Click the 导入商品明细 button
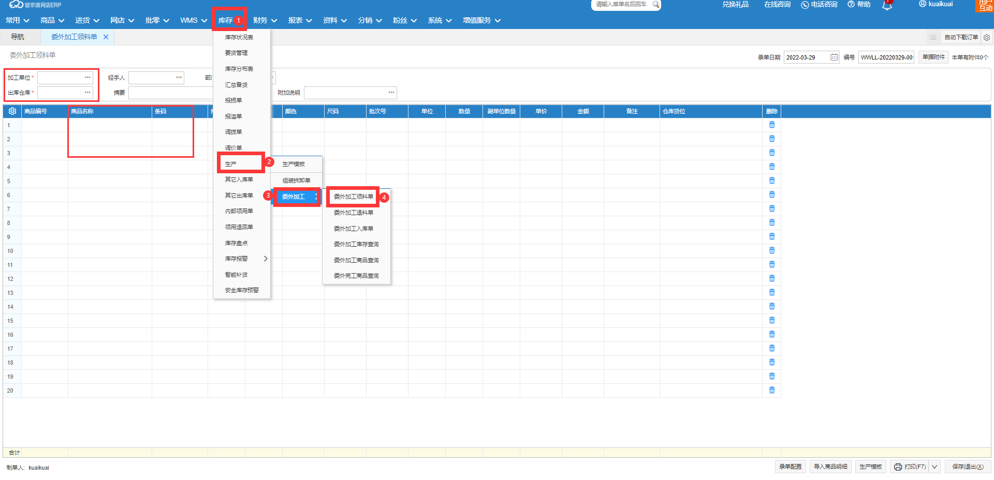Viewport: 994px width, 480px height. [x=830, y=467]
